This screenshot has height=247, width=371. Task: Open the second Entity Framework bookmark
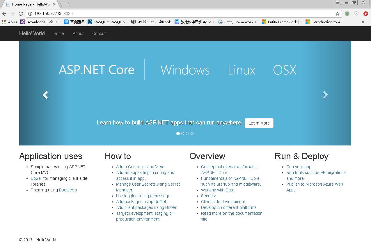point(282,22)
